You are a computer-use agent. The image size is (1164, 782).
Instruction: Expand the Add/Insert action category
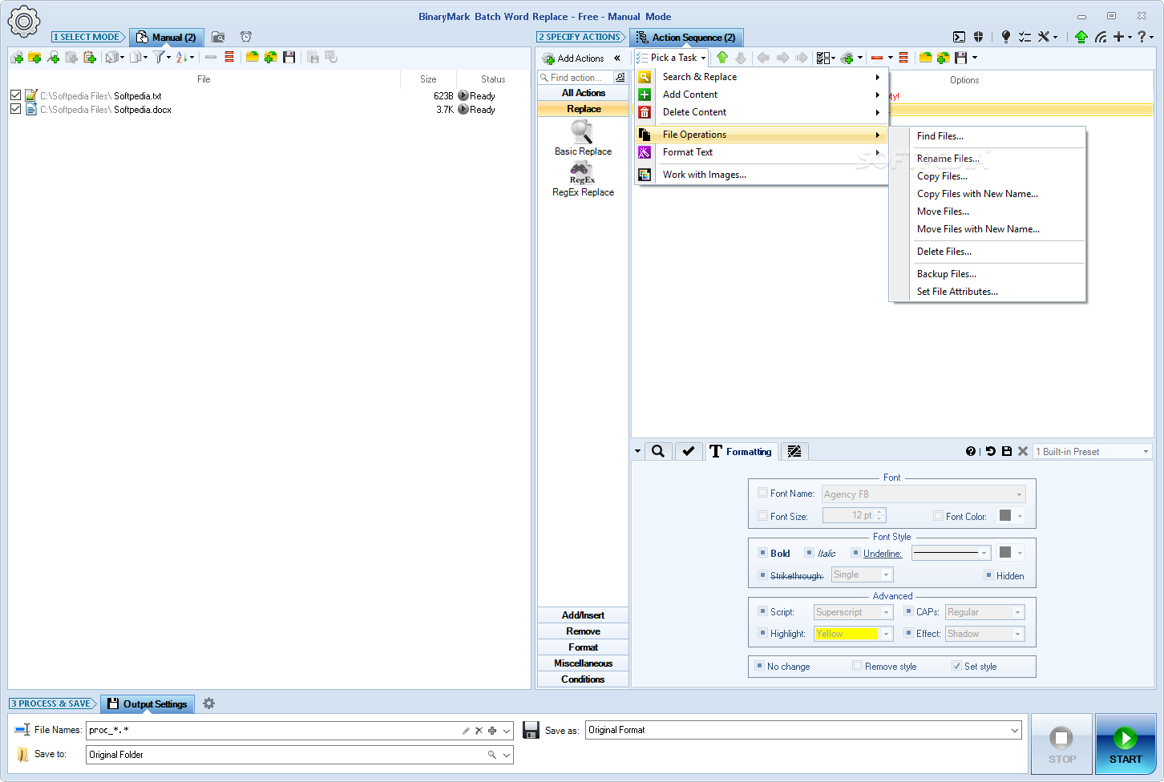tap(583, 615)
